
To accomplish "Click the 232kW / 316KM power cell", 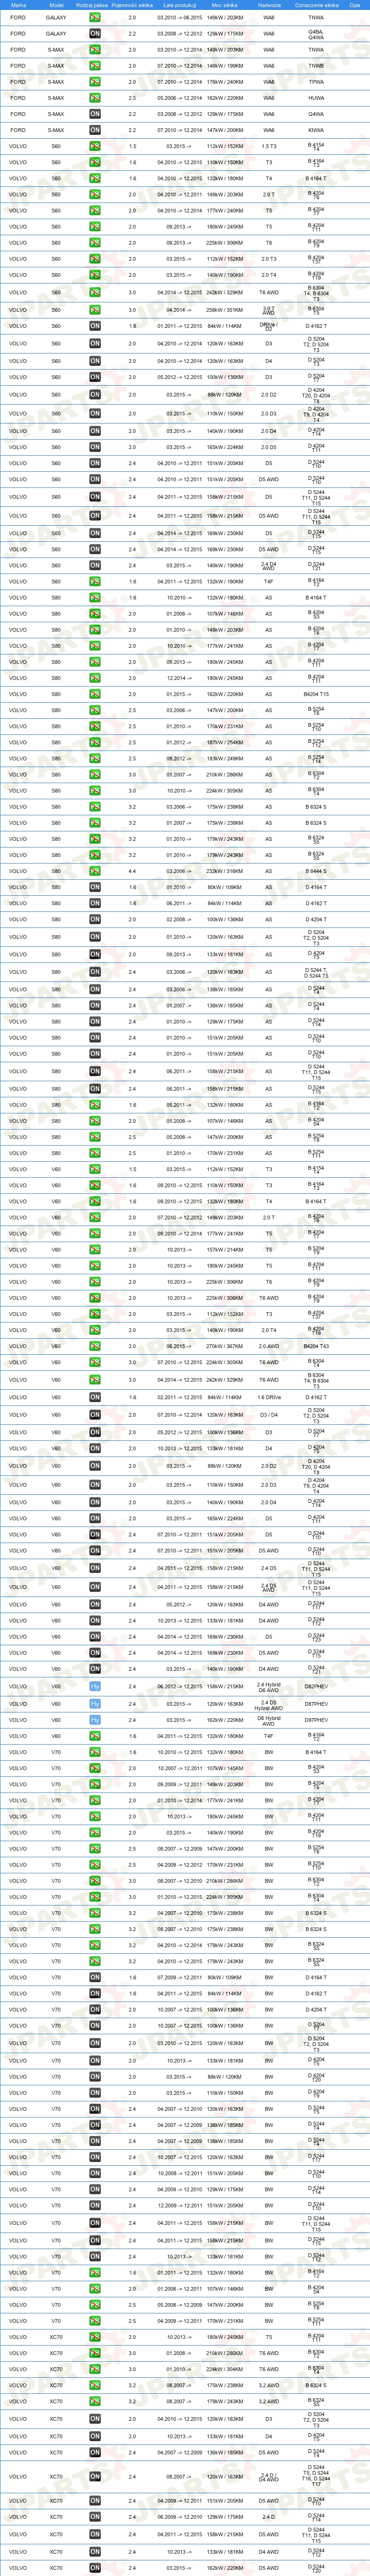I will [225, 871].
